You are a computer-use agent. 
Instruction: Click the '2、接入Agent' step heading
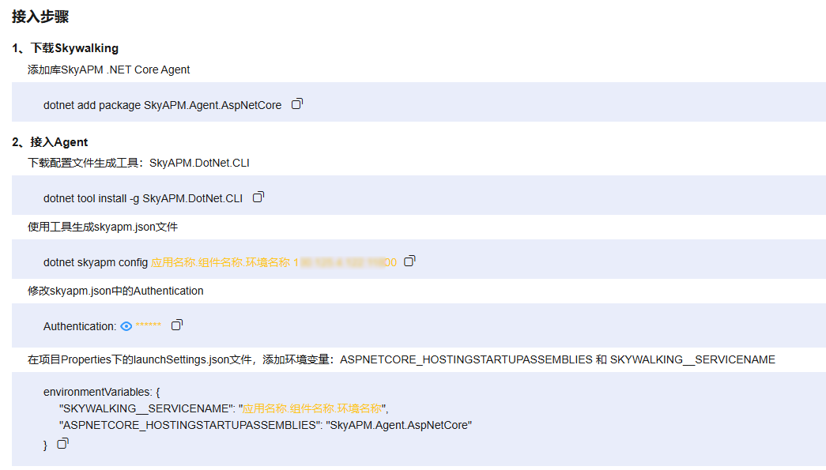(50, 142)
